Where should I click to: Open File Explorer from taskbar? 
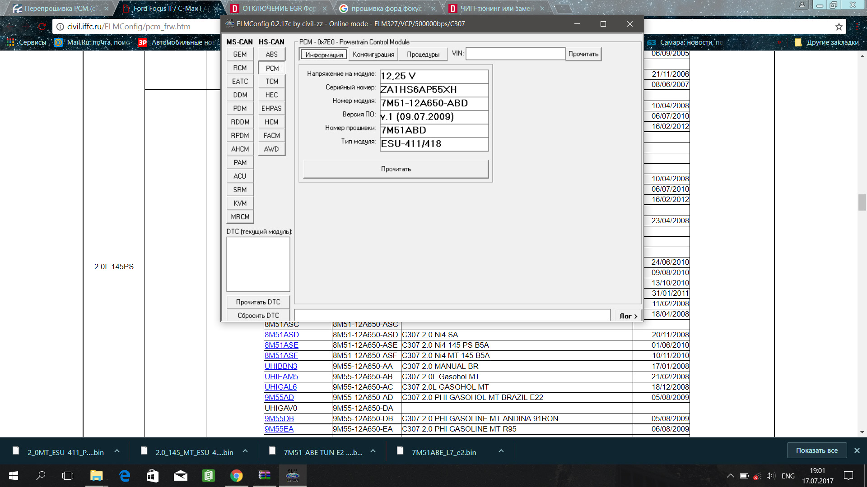[96, 476]
